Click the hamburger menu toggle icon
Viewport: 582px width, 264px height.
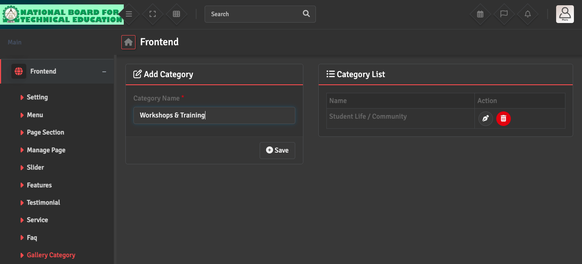[129, 14]
